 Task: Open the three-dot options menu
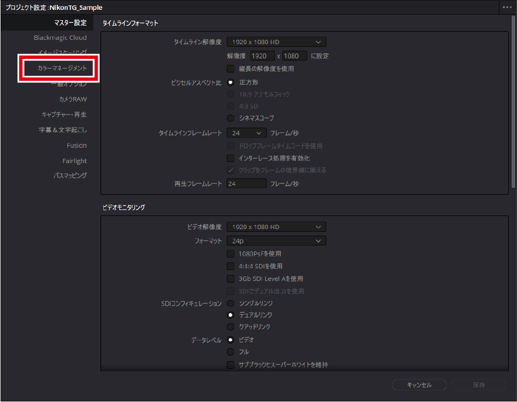(x=507, y=8)
